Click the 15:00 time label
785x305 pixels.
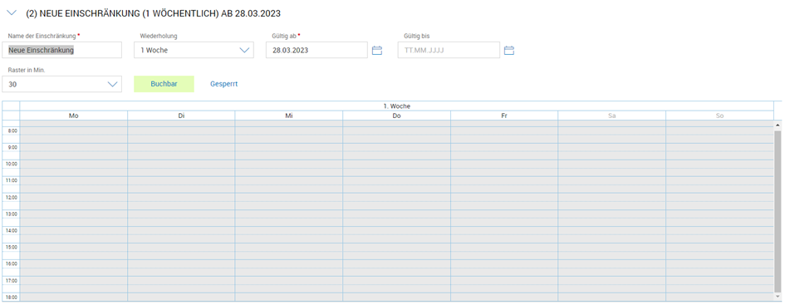[12, 247]
